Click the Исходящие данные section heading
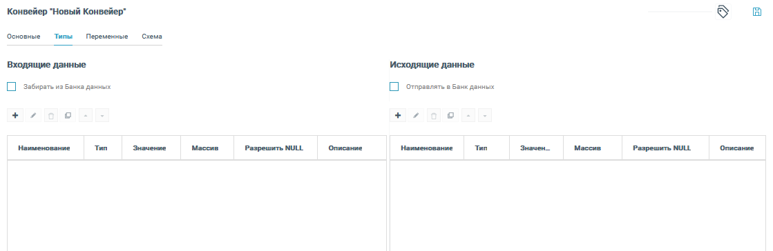This screenshot has height=251, width=773. point(432,64)
